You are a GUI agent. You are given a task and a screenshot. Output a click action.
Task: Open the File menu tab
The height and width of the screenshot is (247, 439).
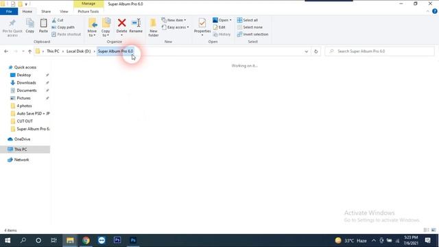(x=9, y=12)
